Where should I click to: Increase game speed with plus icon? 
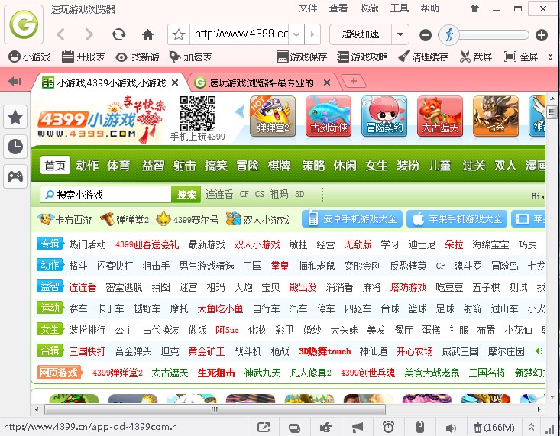point(542,35)
